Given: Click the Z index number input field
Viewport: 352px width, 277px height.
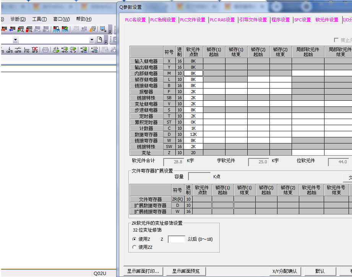Looking at the screenshot, I should coord(176,239).
